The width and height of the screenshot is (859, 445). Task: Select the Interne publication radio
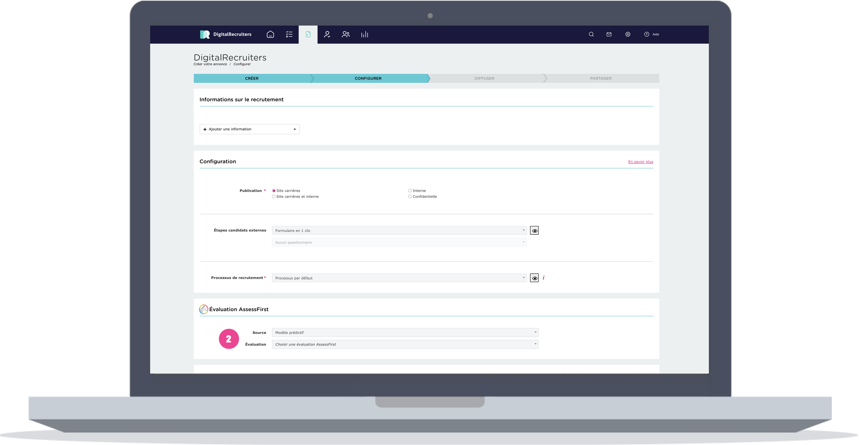pos(410,191)
